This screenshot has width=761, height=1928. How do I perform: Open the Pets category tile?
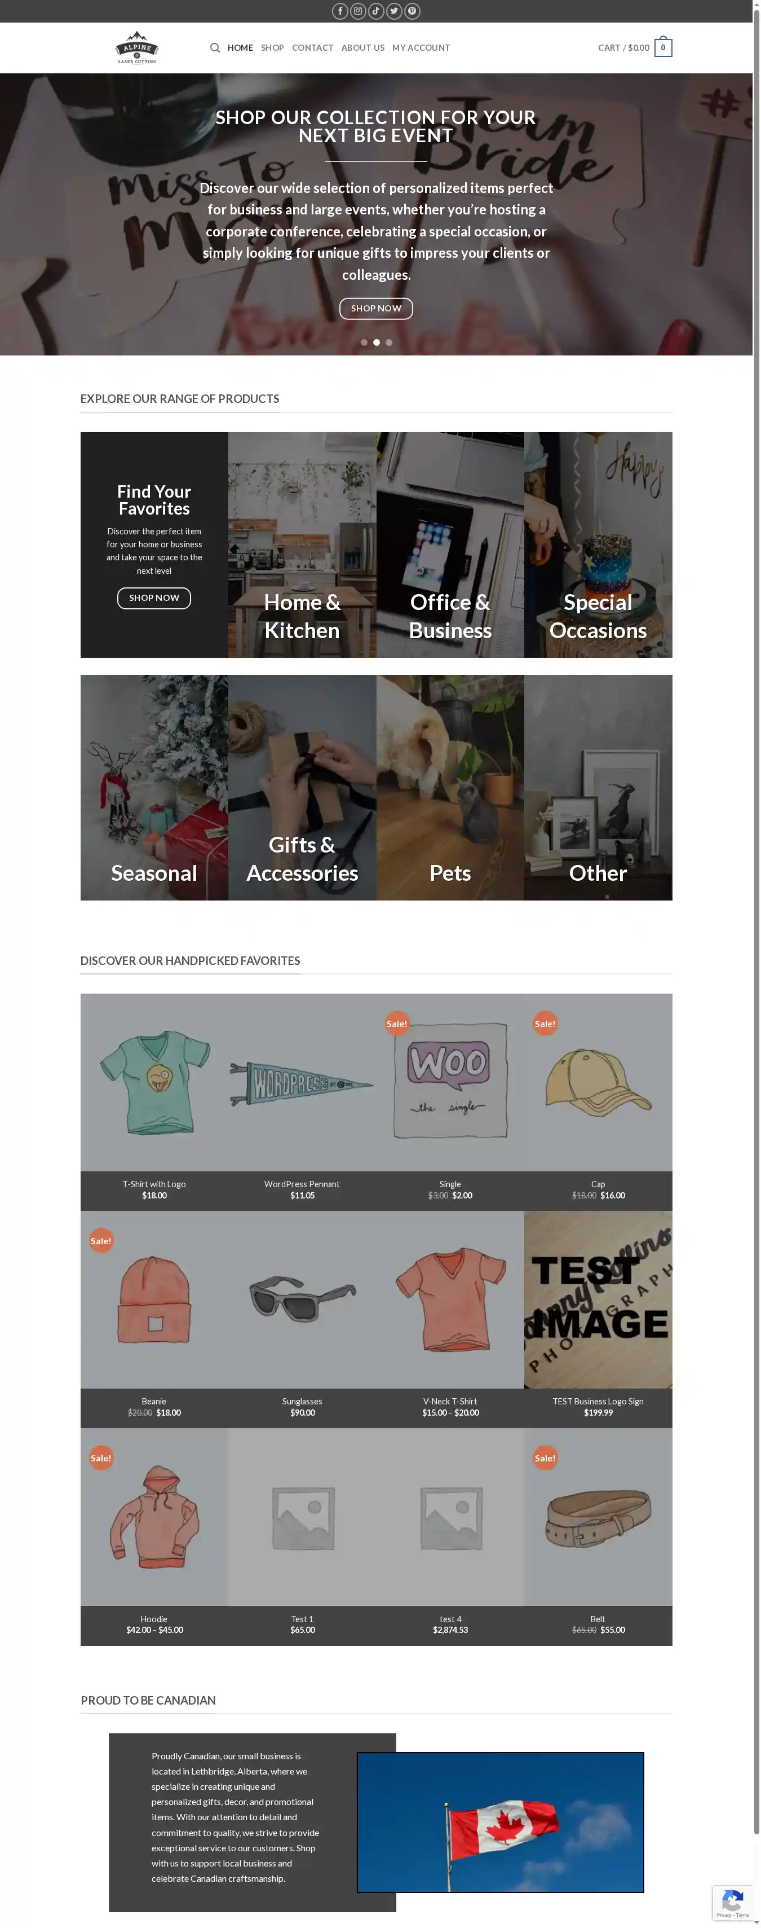[450, 787]
